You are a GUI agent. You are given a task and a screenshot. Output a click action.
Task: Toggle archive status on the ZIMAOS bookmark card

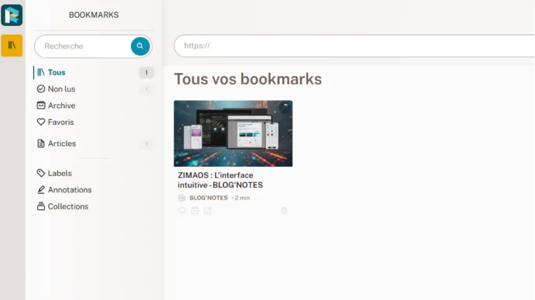click(195, 211)
